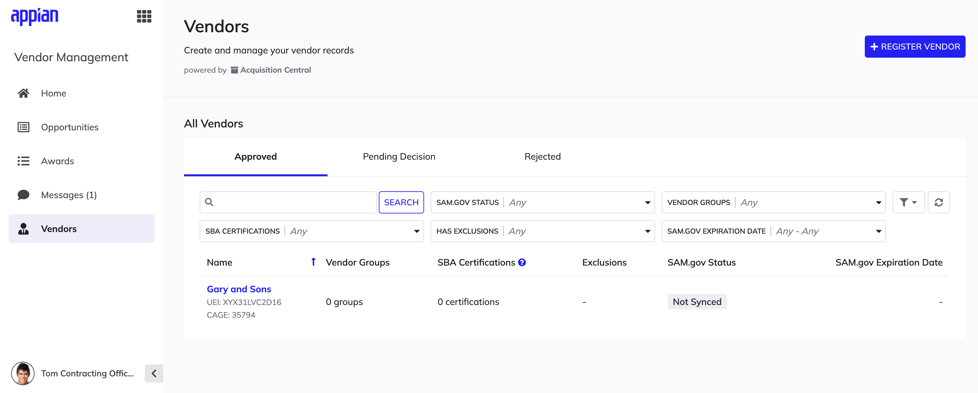Screen dimensions: 978x393
Task: Switch to the Rejected tab
Action: pos(542,157)
